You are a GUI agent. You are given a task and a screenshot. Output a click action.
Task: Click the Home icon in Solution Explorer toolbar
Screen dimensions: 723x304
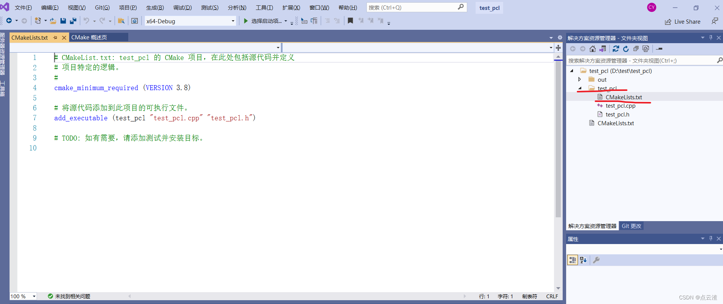coord(592,49)
